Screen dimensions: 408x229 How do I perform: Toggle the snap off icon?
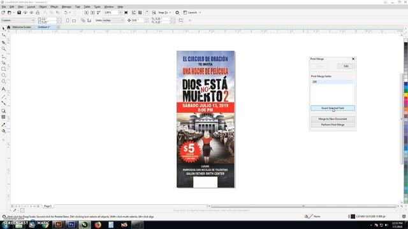point(154,13)
